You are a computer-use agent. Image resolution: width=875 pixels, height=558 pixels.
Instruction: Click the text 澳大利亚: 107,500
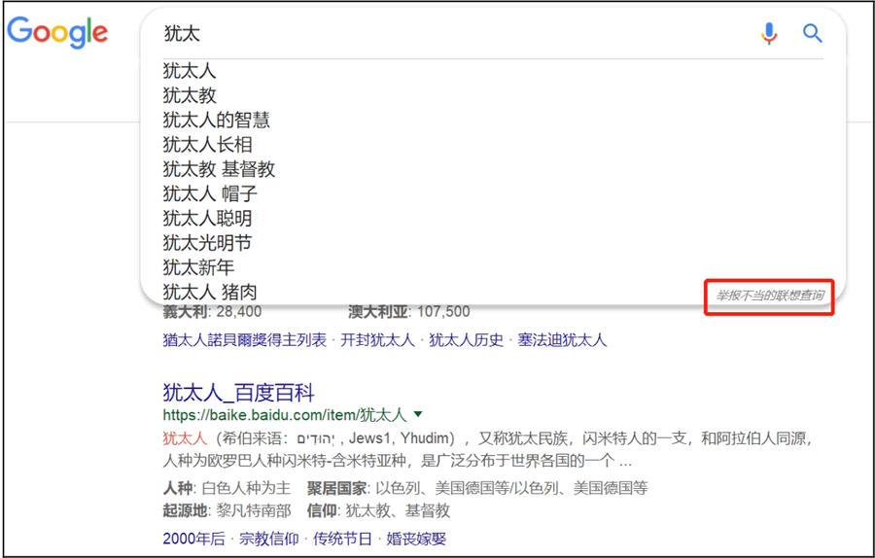point(409,311)
